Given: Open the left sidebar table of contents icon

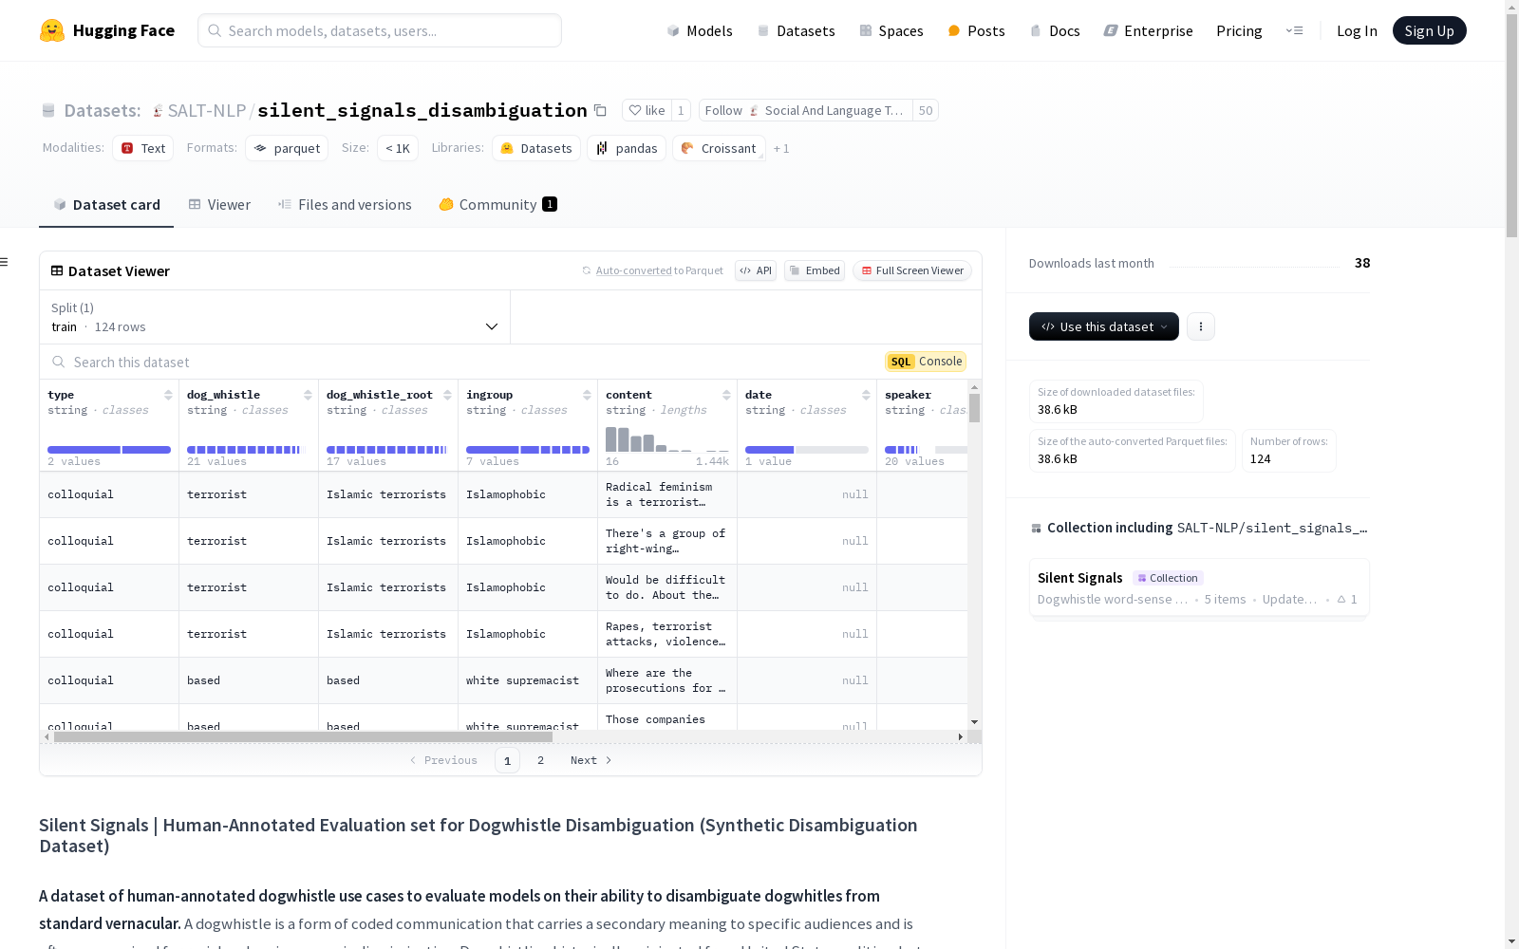Looking at the screenshot, I should click(x=4, y=262).
